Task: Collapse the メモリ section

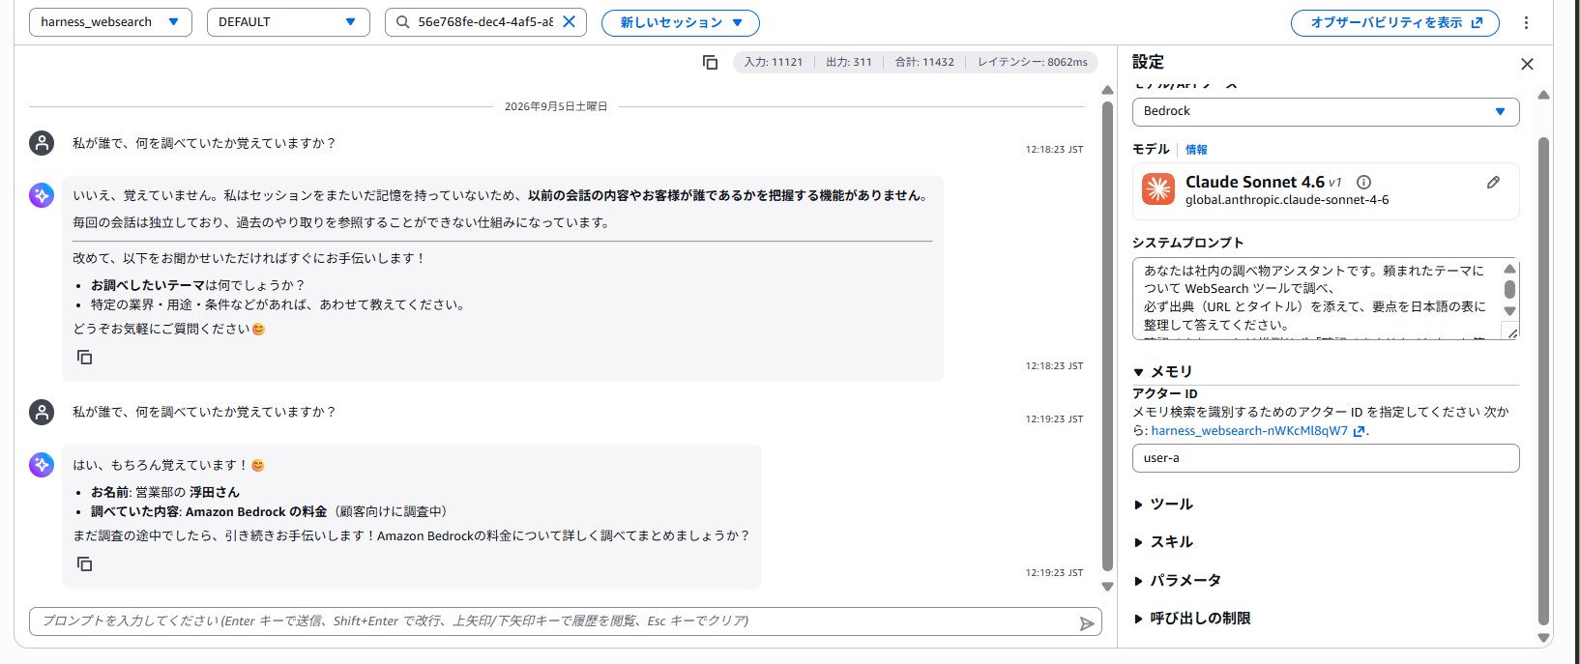Action: coord(1163,371)
